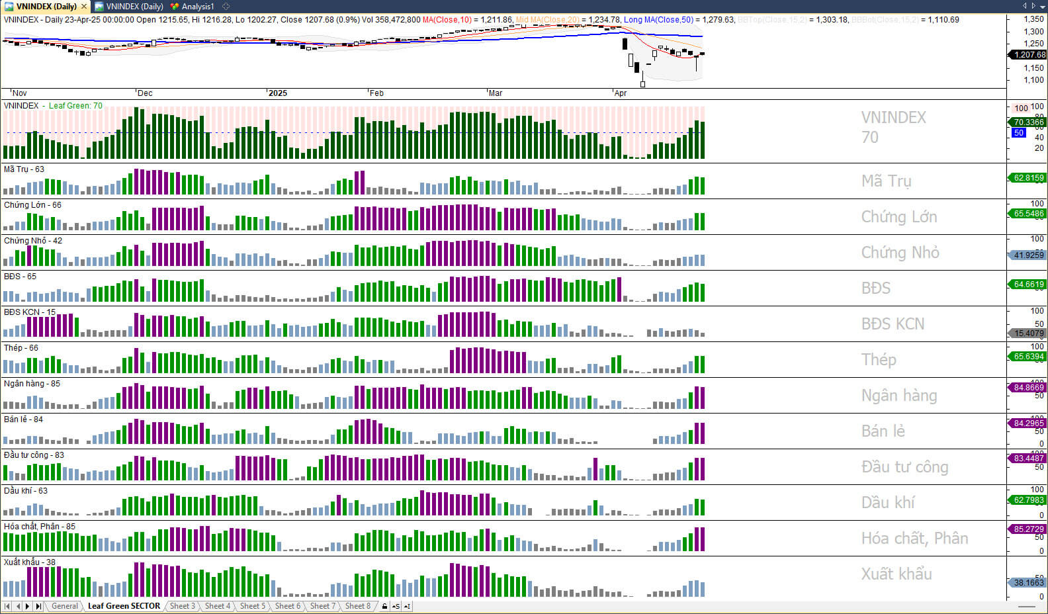Open the Analysis1 document tab
Image resolution: width=1048 pixels, height=614 pixels.
[x=193, y=7]
